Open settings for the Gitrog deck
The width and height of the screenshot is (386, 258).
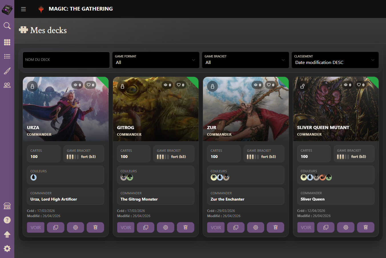[x=166, y=227]
